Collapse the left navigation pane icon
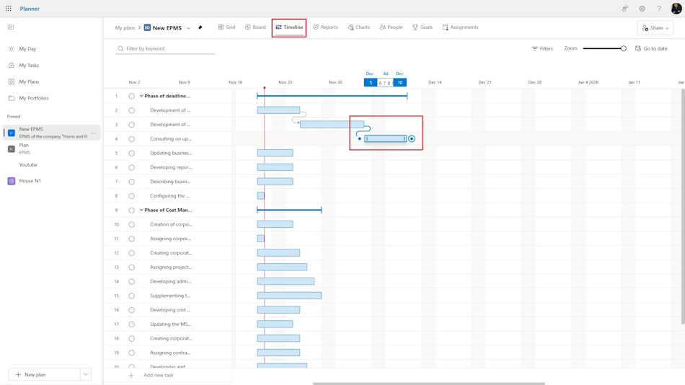The height and width of the screenshot is (385, 685). coord(11,27)
